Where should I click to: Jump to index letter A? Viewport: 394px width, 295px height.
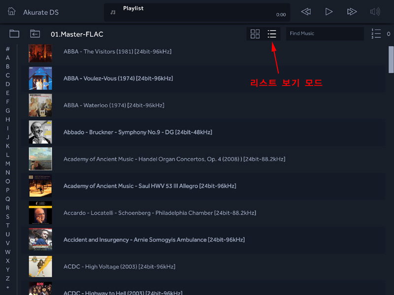point(8,58)
